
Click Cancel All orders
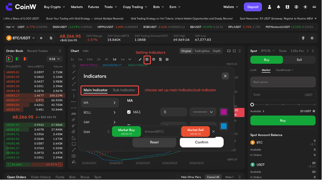click(213, 177)
